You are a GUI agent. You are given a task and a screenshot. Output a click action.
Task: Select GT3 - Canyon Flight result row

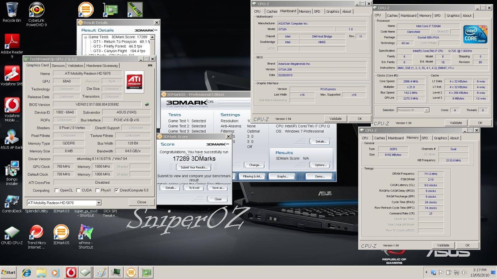[x=119, y=51]
